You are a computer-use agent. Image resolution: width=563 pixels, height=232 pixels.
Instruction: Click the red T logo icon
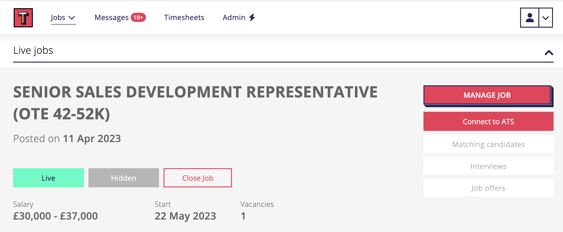(23, 18)
